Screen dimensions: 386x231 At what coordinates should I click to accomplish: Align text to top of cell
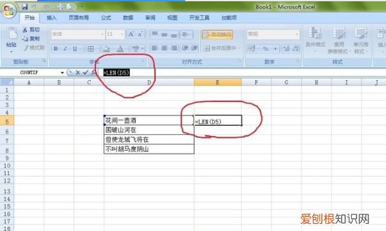pos(154,34)
